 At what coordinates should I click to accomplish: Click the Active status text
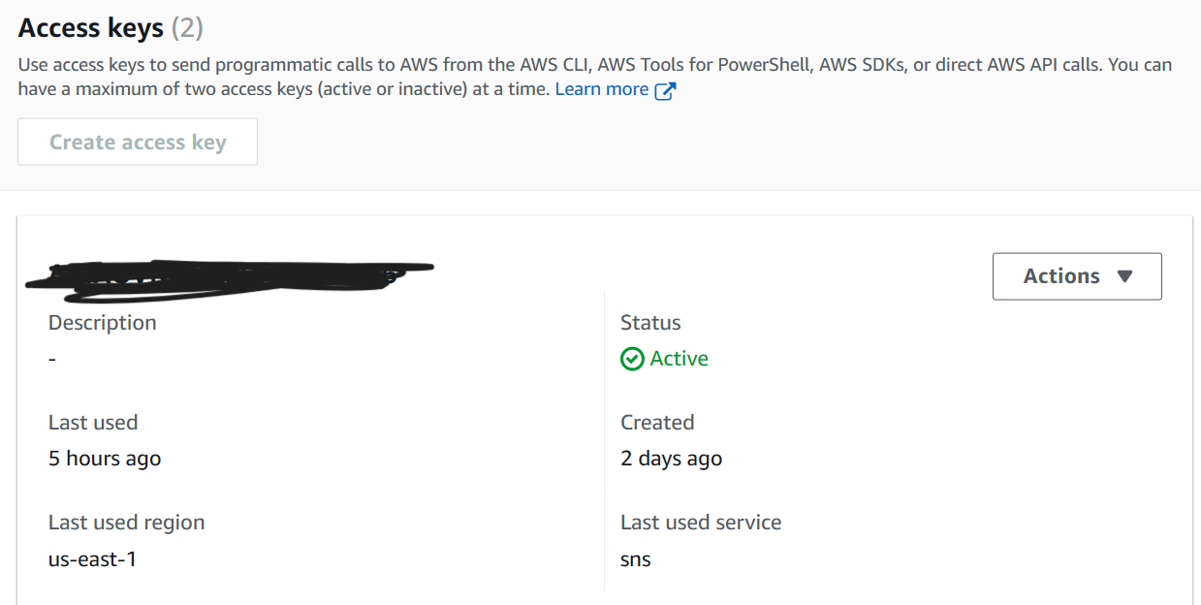coord(679,359)
